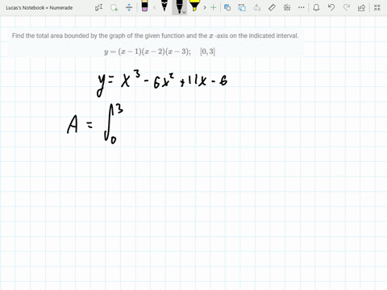Screen dimensions: 387x290
Task: Undo the last ink stroke
Action: [x=331, y=7]
